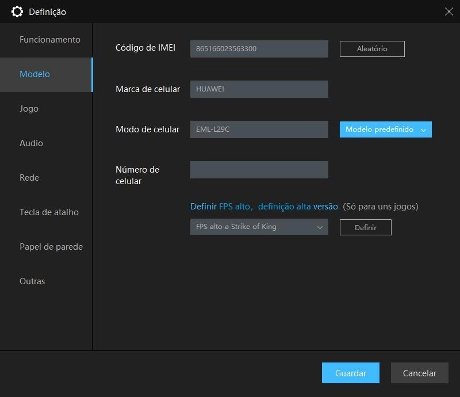The width and height of the screenshot is (460, 397).
Task: Click the empty Número de celular field
Action: click(x=259, y=169)
